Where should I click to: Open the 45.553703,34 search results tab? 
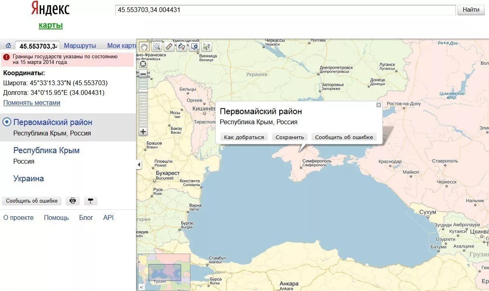37,46
